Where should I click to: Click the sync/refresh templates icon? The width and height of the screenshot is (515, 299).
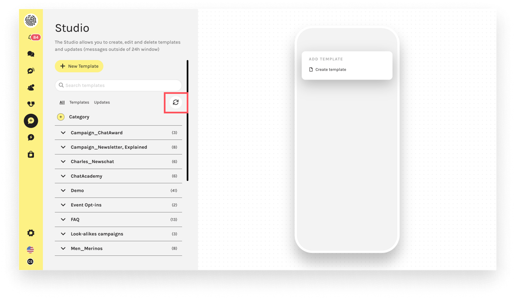pos(176,102)
